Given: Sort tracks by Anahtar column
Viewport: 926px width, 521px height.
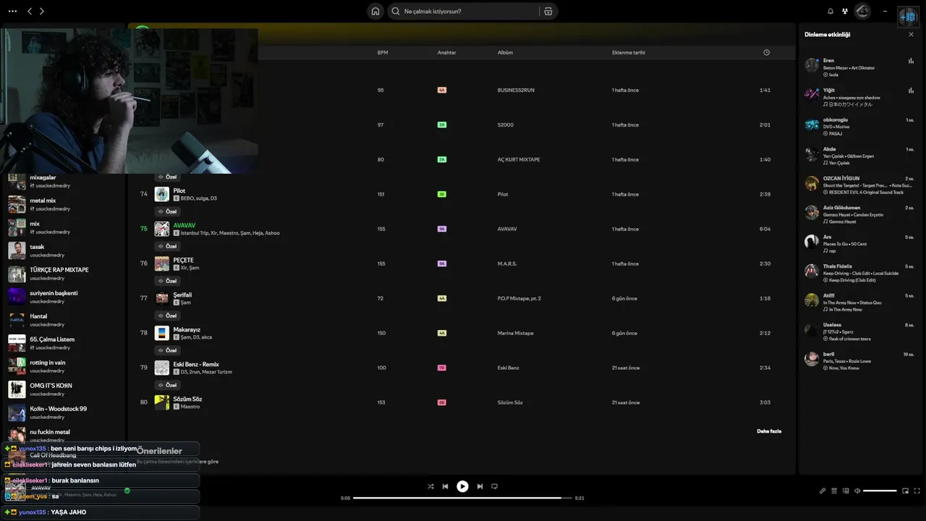Looking at the screenshot, I should pos(446,53).
